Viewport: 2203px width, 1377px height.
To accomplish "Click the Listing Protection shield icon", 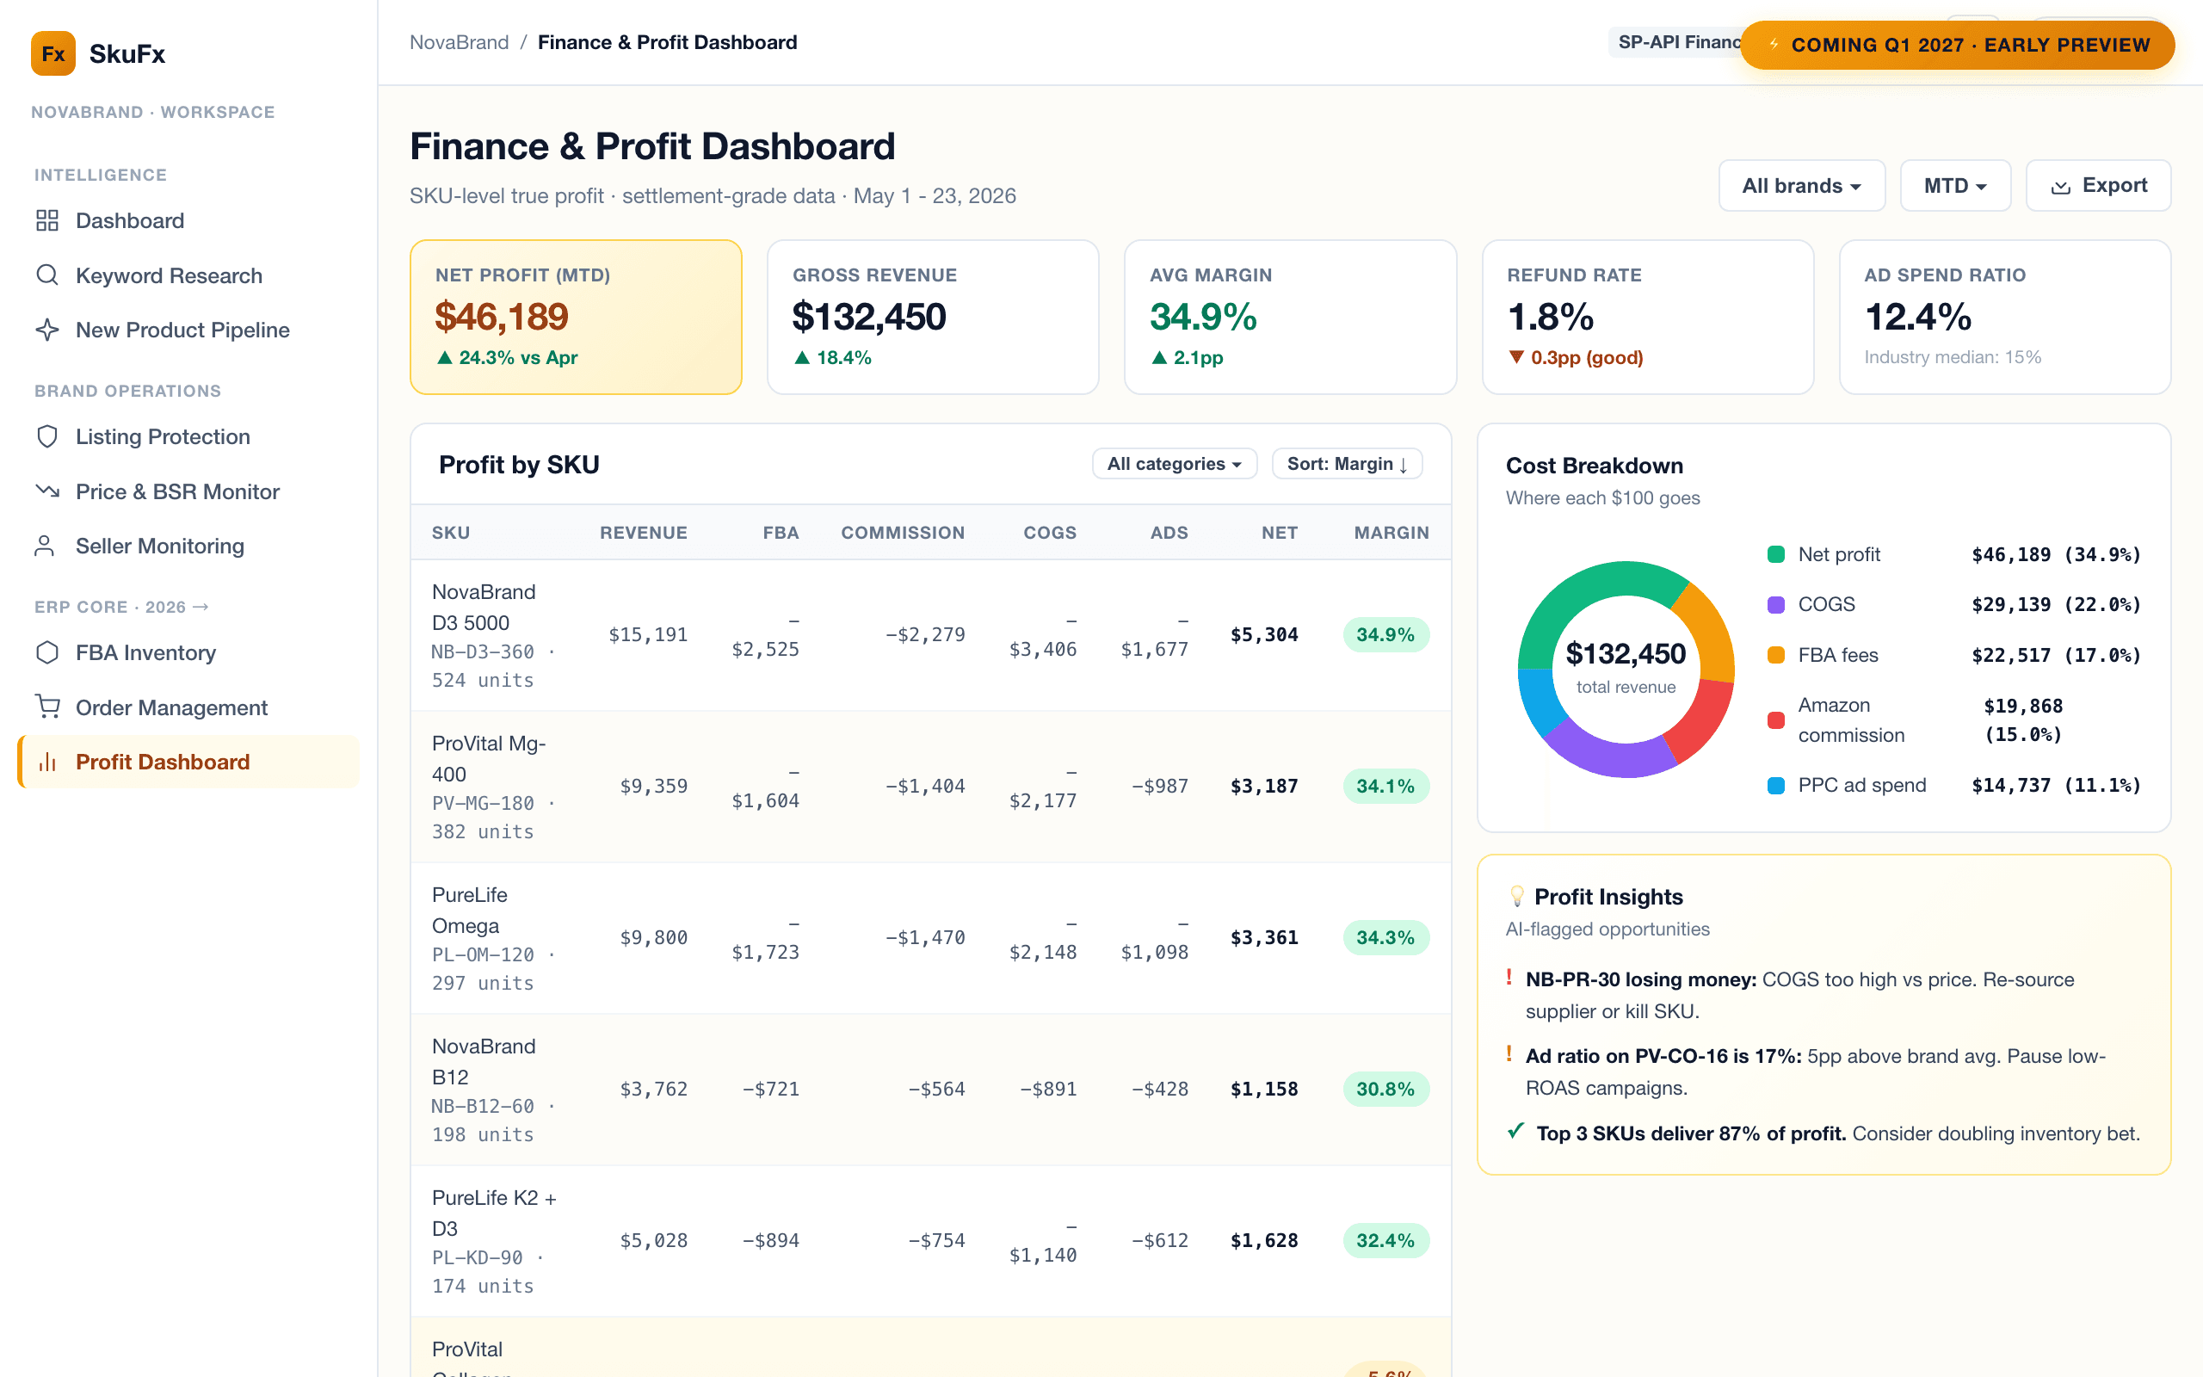I will pyautogui.click(x=47, y=436).
